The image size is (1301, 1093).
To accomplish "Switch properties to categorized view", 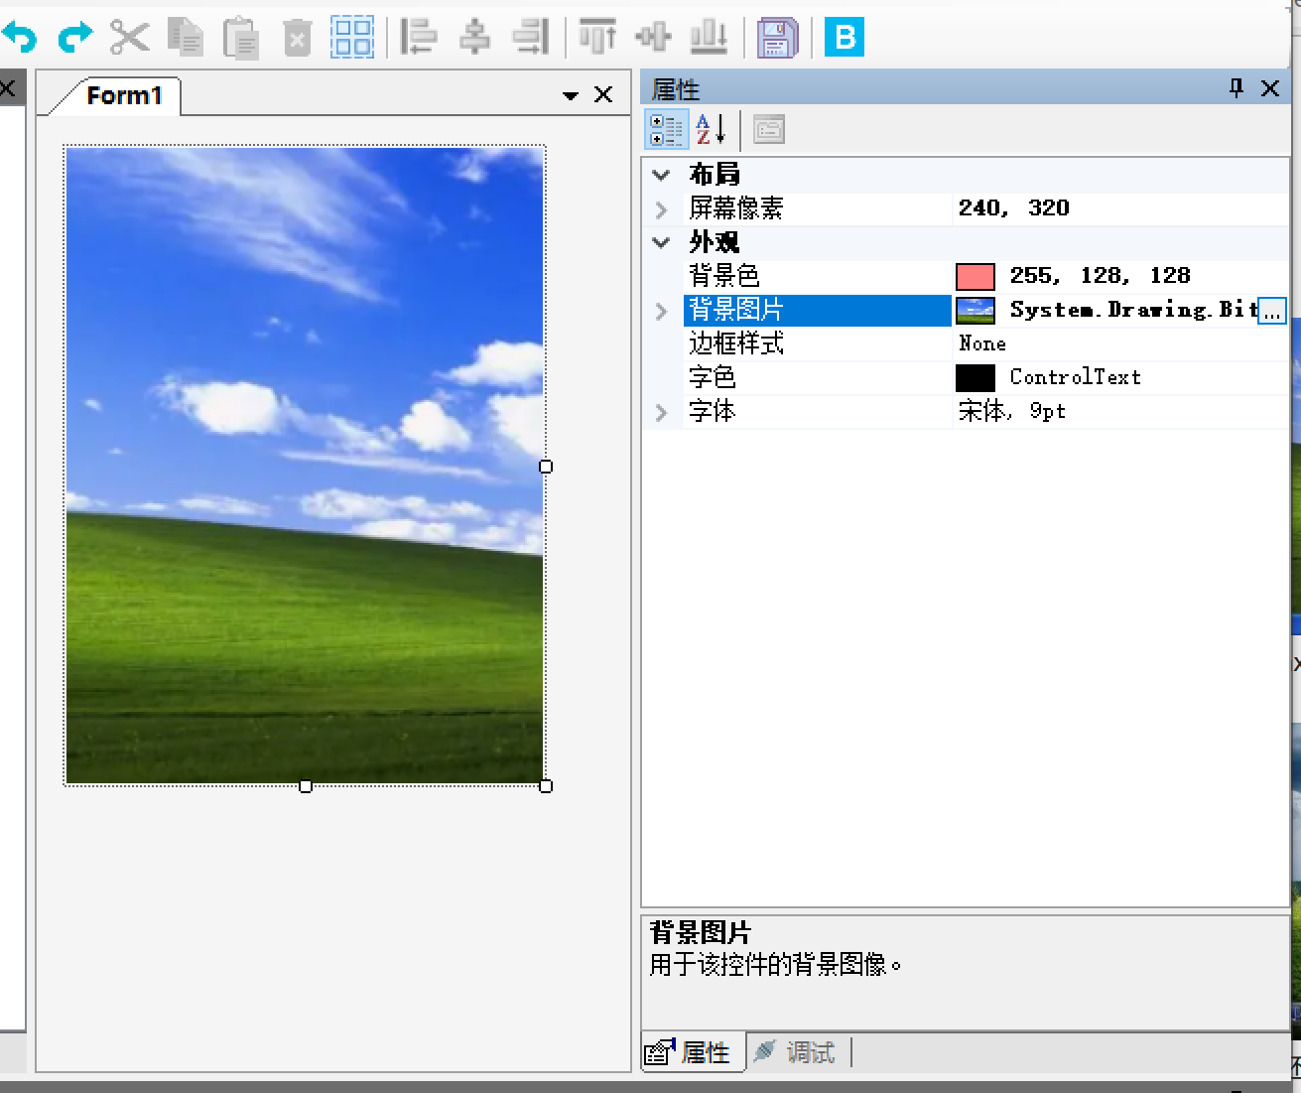I will tap(667, 130).
